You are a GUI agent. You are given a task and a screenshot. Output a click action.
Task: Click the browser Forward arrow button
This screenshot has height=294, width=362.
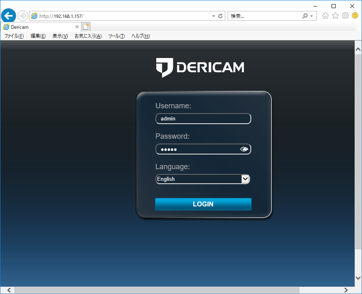point(23,16)
